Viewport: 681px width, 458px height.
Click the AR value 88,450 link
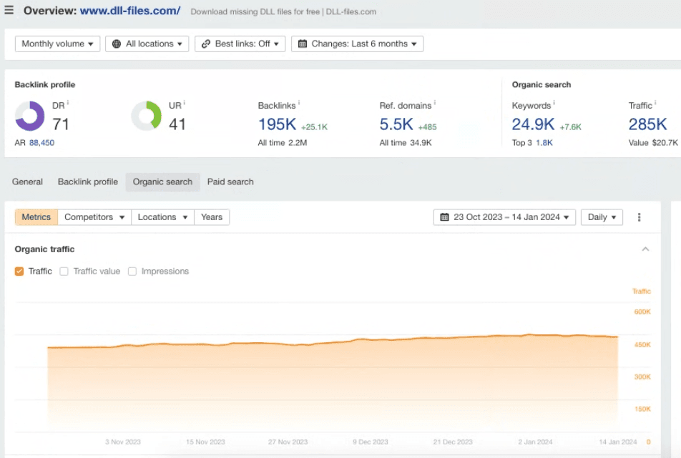point(41,143)
